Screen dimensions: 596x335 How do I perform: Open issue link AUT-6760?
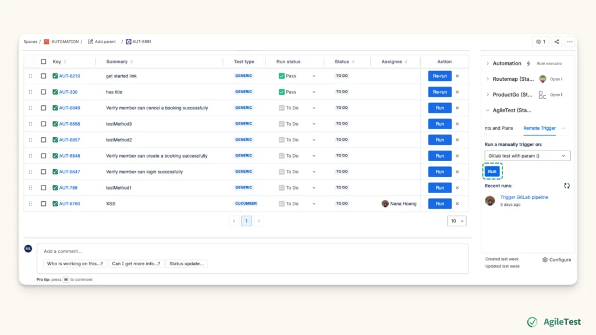pos(69,204)
